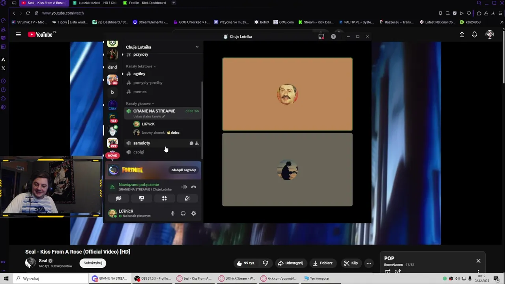Select the b Discord server
The width and height of the screenshot is (505, 284).
point(112,92)
